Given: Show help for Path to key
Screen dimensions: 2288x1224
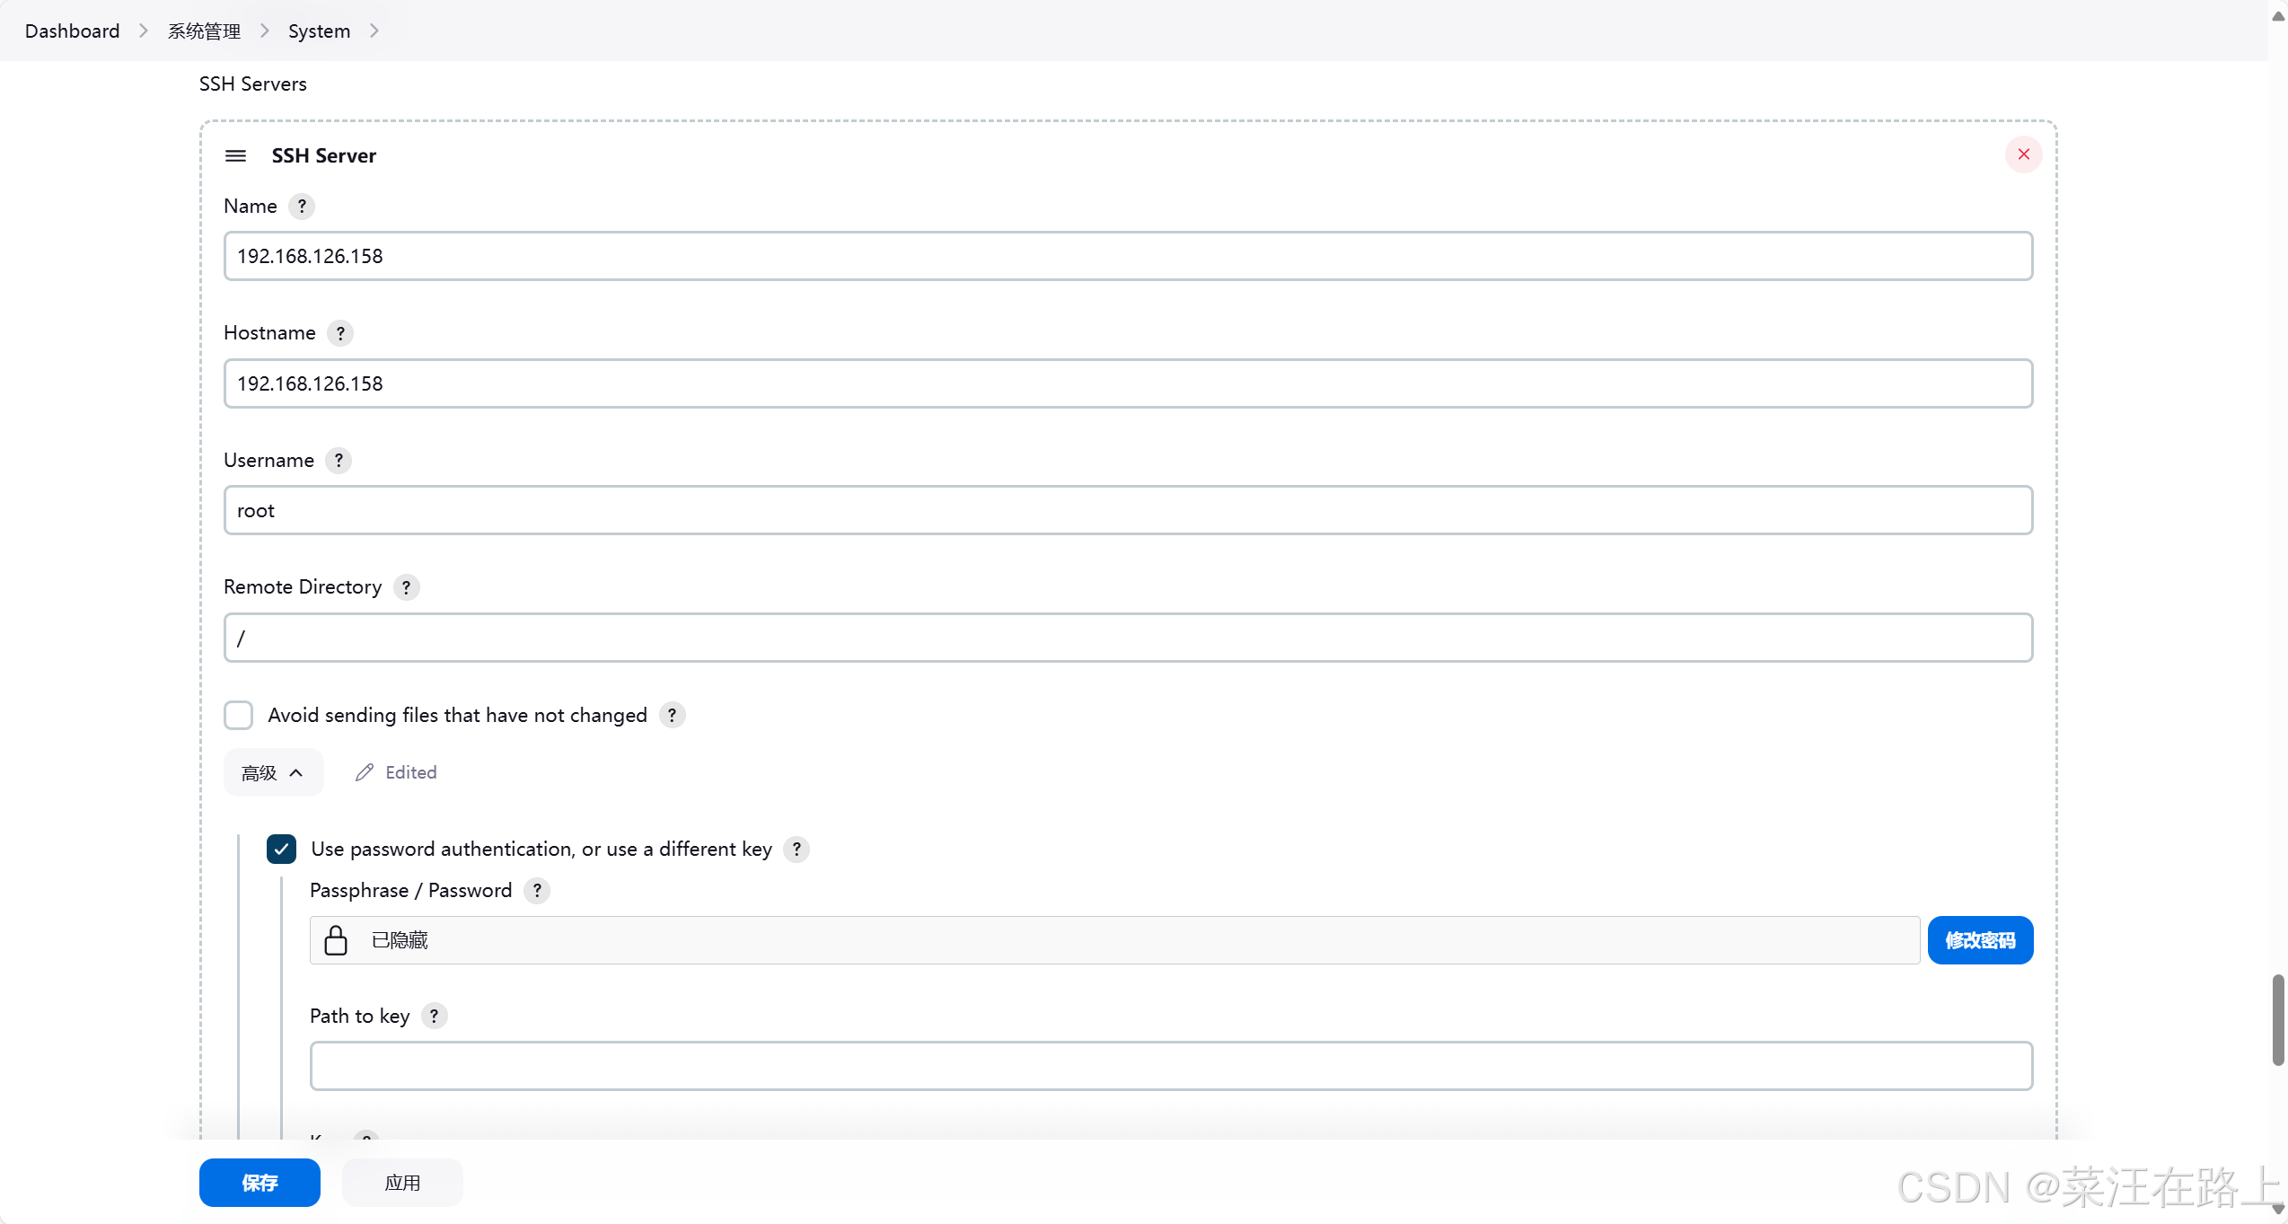Looking at the screenshot, I should coord(434,1017).
